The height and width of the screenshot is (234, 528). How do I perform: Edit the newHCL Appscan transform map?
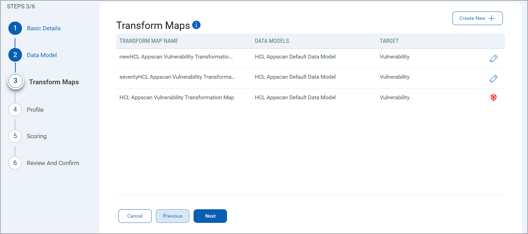tap(493, 58)
